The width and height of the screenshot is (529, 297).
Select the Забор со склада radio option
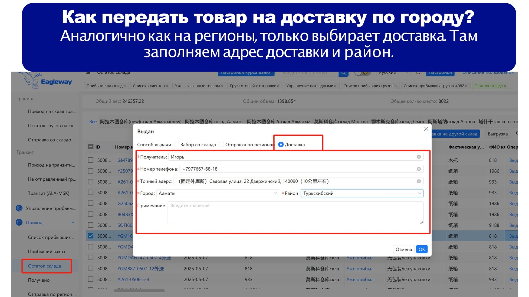coord(176,144)
